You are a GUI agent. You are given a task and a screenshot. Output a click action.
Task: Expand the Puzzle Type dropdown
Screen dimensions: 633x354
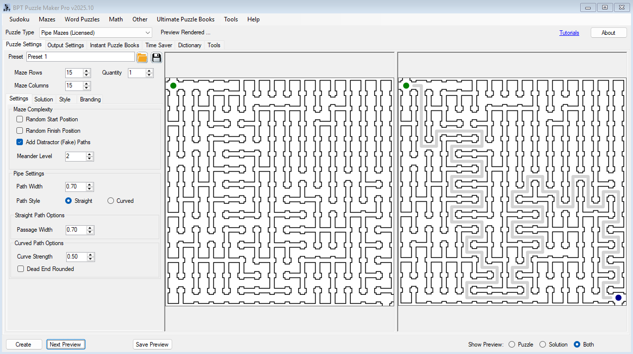pyautogui.click(x=148, y=33)
